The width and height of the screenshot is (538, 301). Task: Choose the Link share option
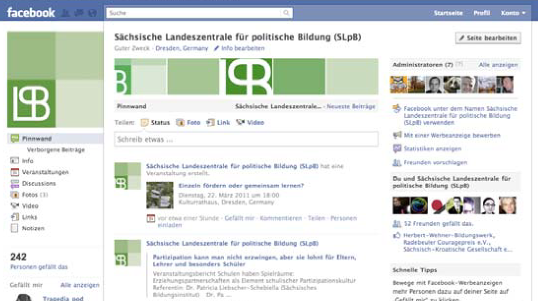click(218, 122)
